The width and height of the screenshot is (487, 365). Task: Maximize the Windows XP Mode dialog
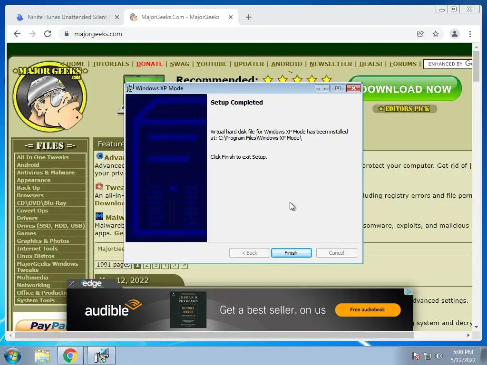[338, 88]
